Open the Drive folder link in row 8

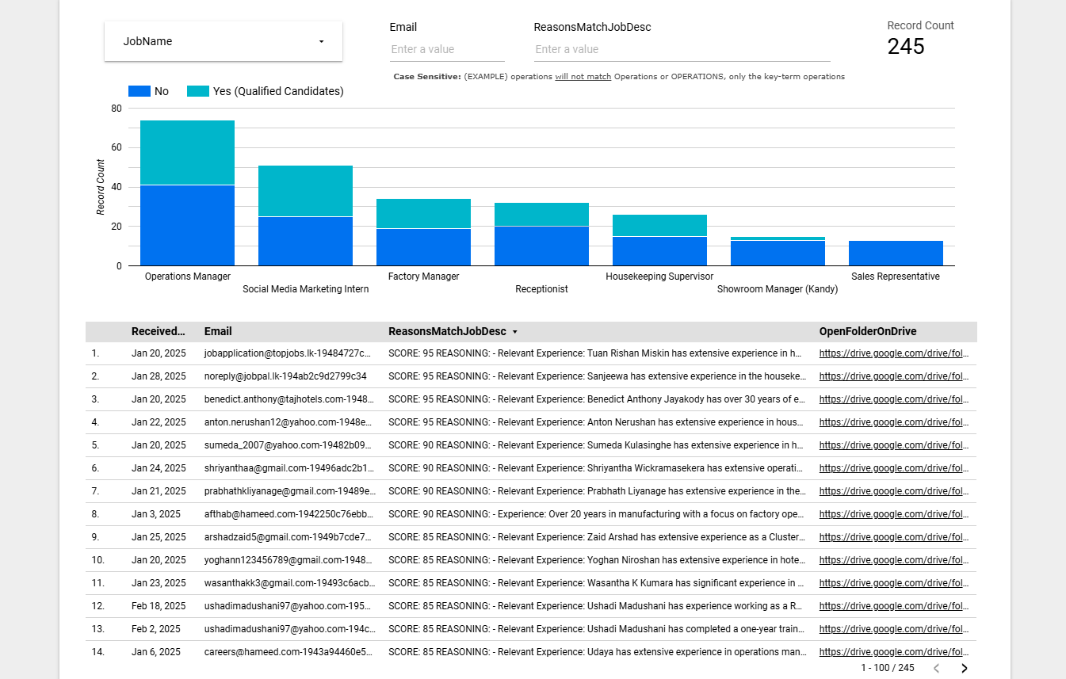893,514
